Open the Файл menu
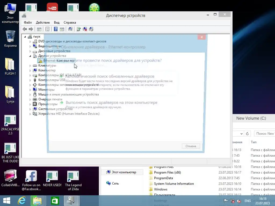The width and height of the screenshot is (275, 206). [28, 23]
